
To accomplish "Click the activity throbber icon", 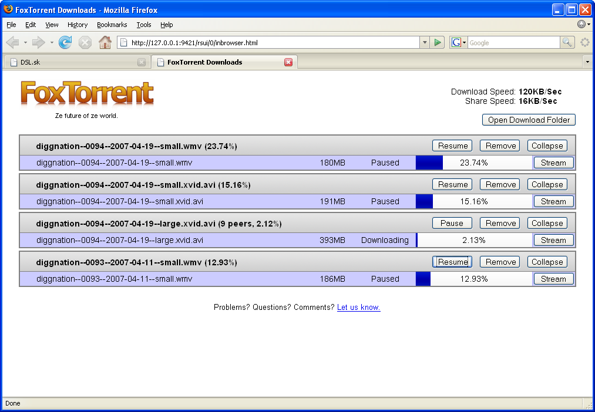I will coord(585,42).
